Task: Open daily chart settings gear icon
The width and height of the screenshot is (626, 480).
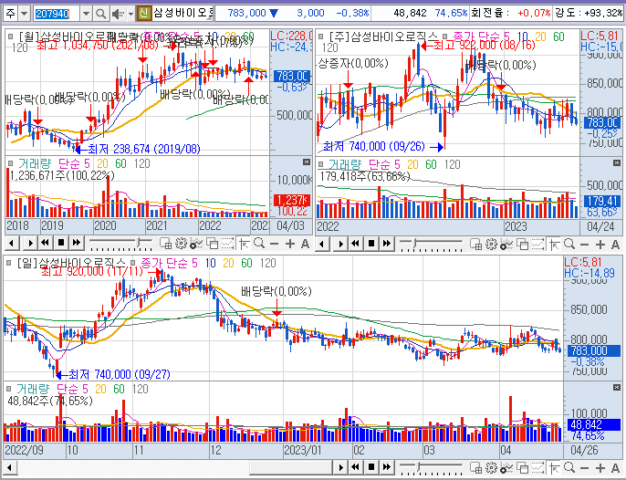Action: [x=491, y=467]
